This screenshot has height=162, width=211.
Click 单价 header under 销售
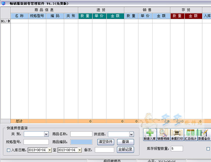click(145, 16)
